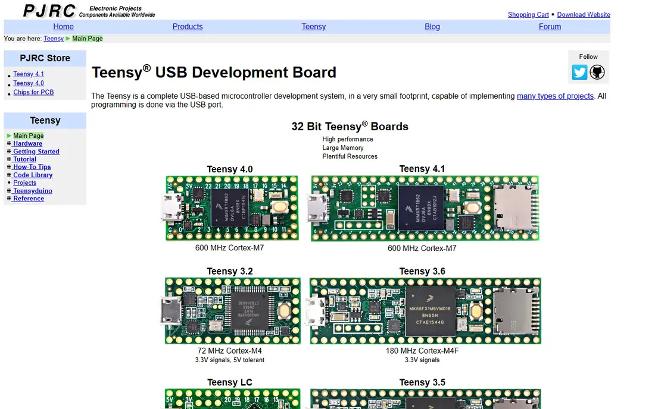Image resolution: width=655 pixels, height=409 pixels.
Task: Open Teensy 4.1 store link
Action: [x=29, y=74]
